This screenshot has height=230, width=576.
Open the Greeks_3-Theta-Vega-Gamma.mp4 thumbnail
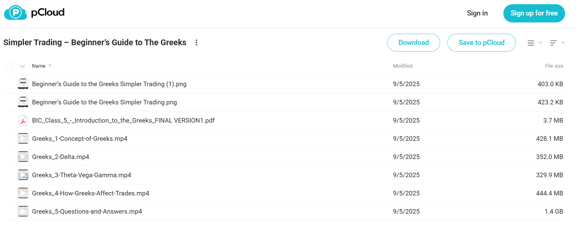[23, 175]
